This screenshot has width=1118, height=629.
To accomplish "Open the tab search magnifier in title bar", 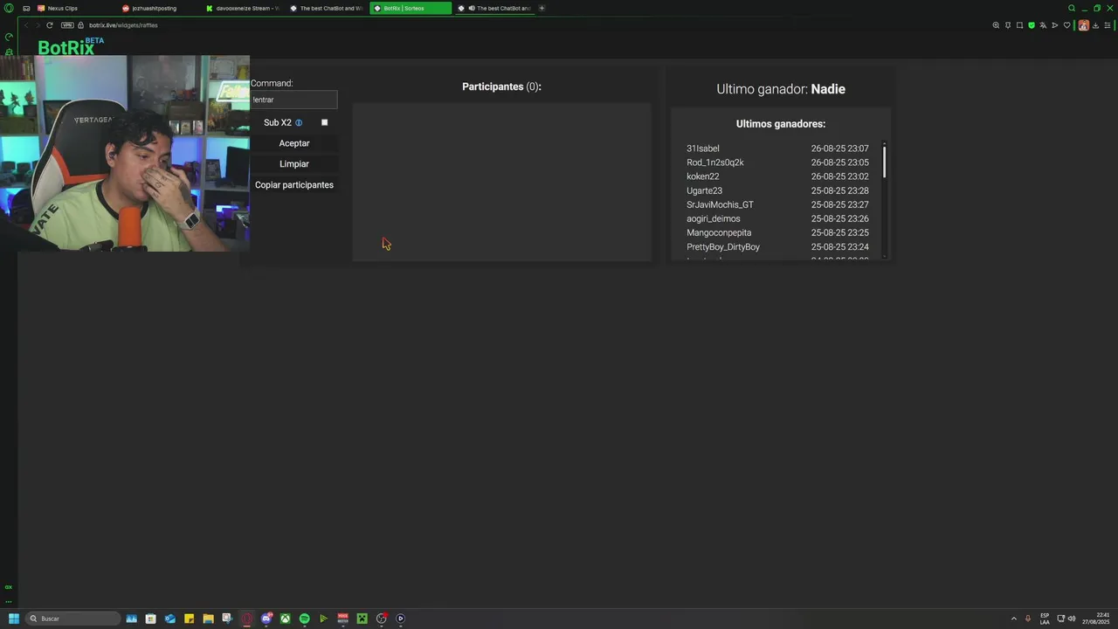I will (x=1072, y=8).
